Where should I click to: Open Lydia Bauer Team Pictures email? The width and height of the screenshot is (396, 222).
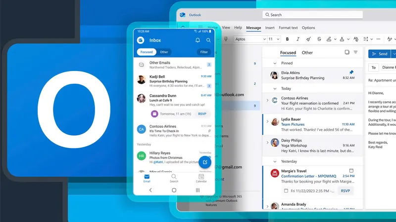[x=313, y=124]
